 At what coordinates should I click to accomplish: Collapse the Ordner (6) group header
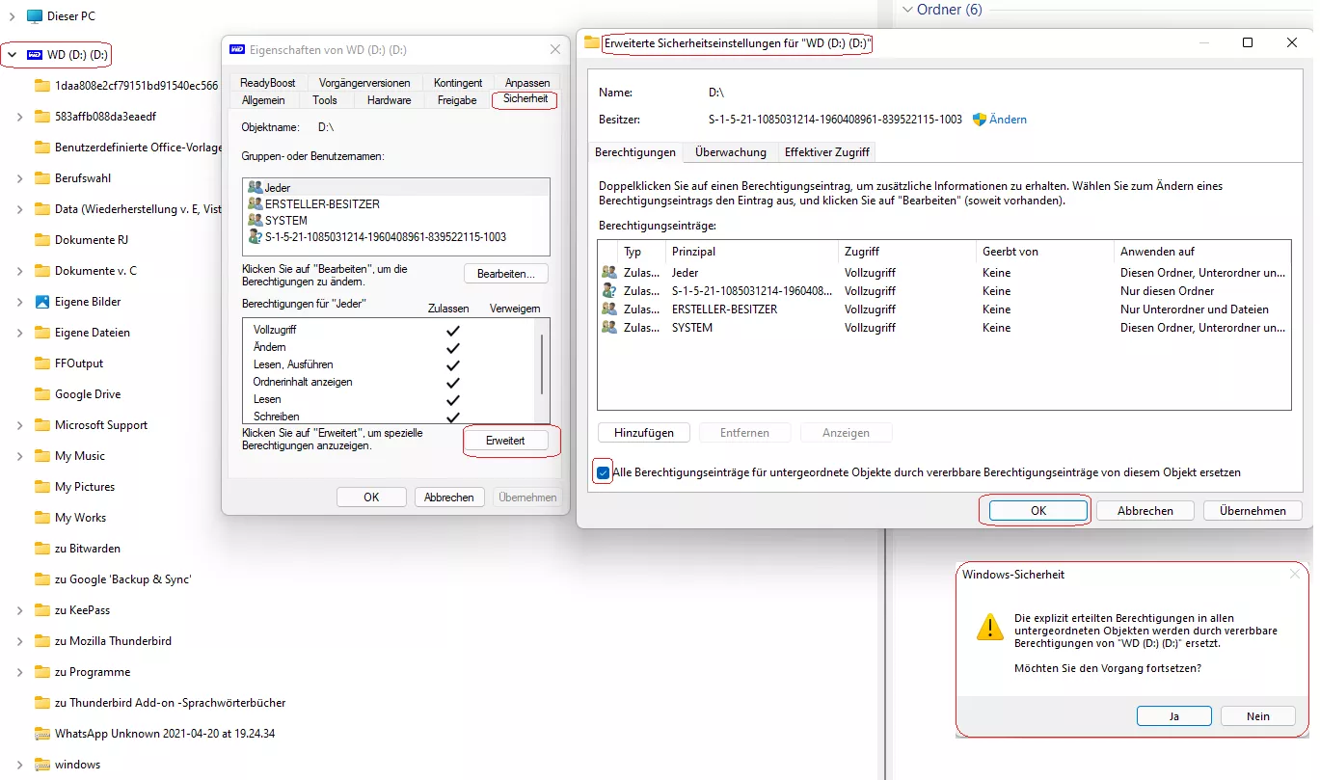click(906, 10)
